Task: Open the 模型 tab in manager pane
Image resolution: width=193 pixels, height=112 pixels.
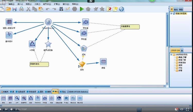Action: [181, 9]
